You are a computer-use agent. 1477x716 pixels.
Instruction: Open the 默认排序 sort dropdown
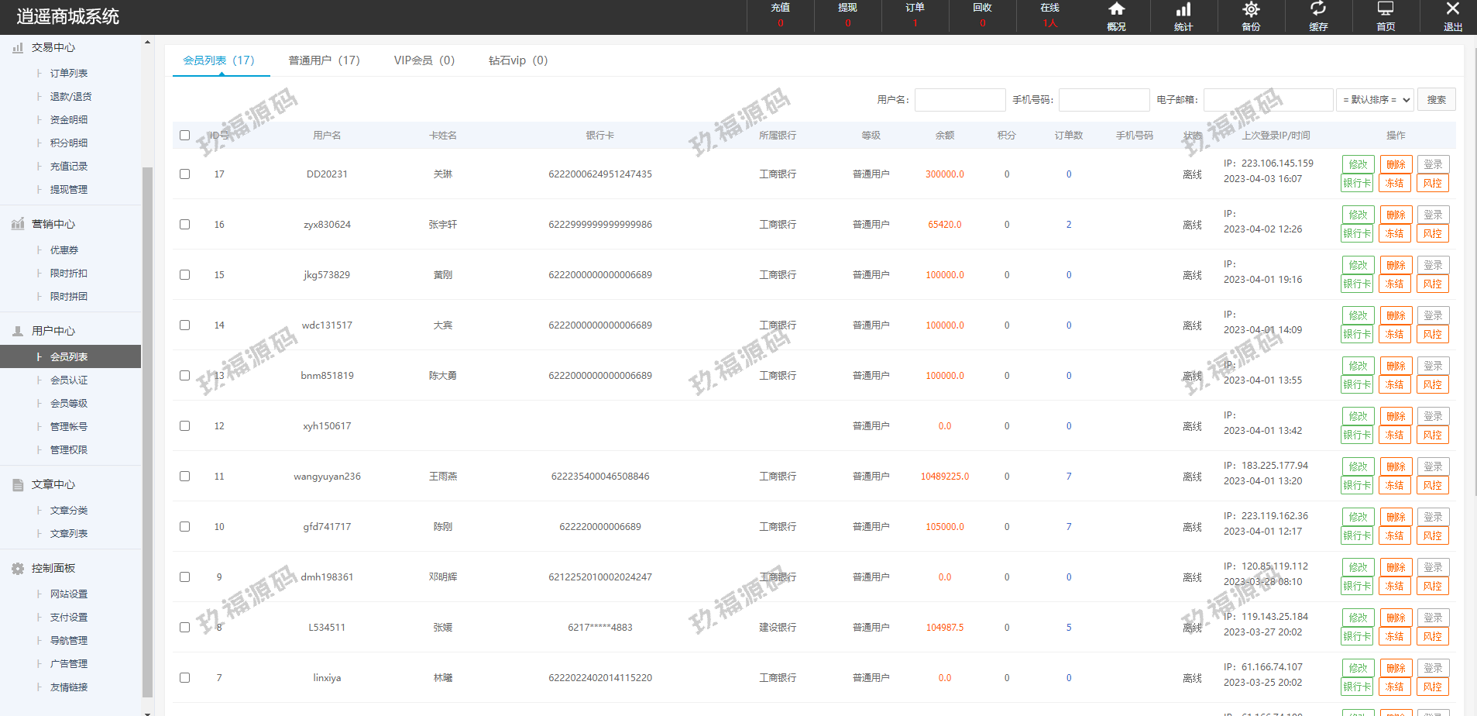(1376, 100)
